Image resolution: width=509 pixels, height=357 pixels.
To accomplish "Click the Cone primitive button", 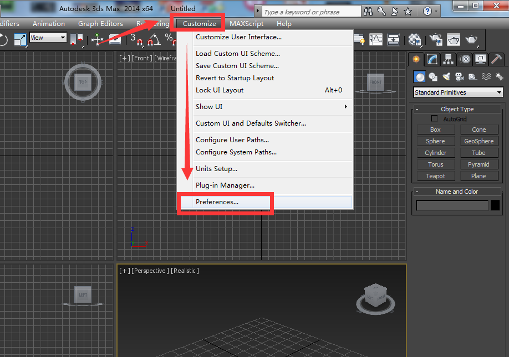I will [479, 130].
